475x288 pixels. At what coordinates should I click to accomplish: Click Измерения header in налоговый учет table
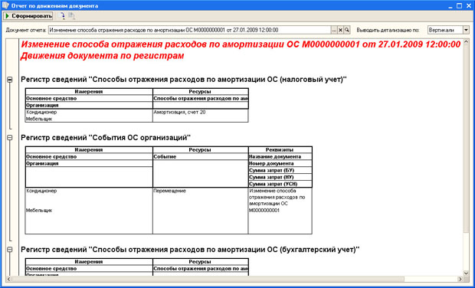point(89,91)
